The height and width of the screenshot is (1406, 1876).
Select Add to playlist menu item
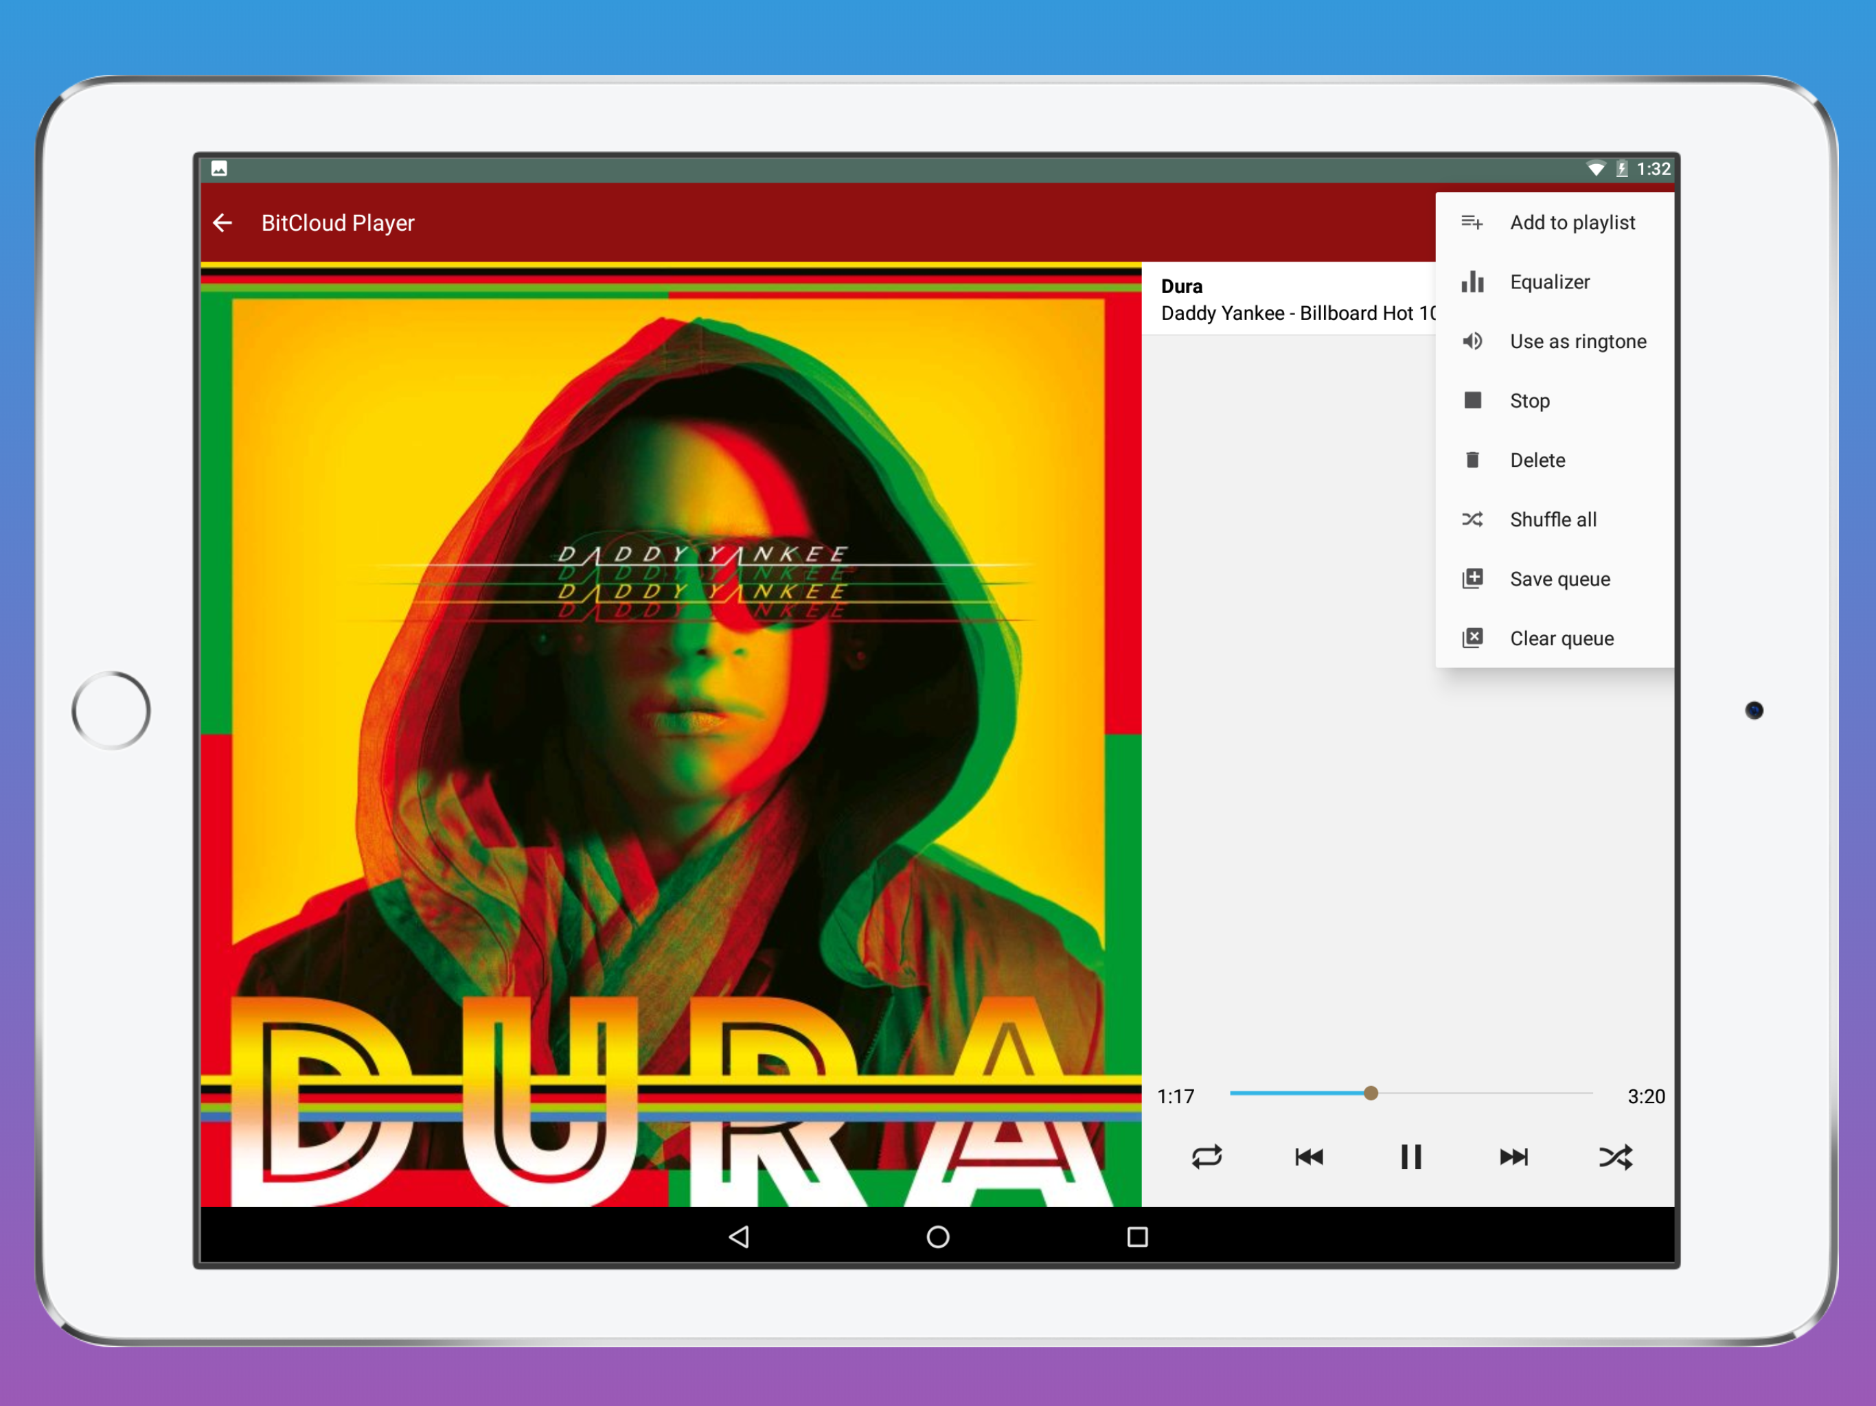1572,222
